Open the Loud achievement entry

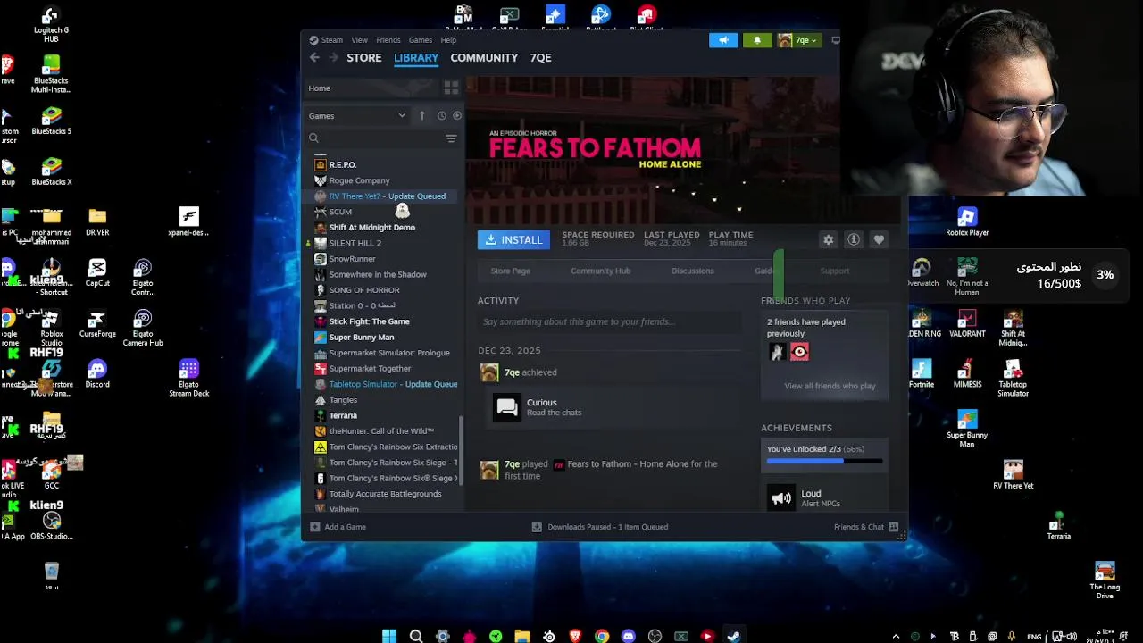click(x=826, y=498)
